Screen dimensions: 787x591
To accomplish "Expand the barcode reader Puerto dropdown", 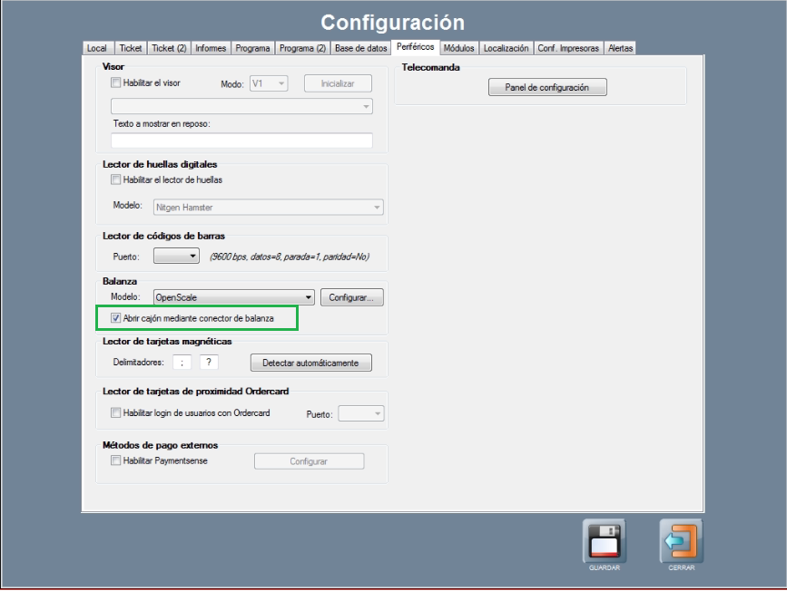I will (x=192, y=257).
